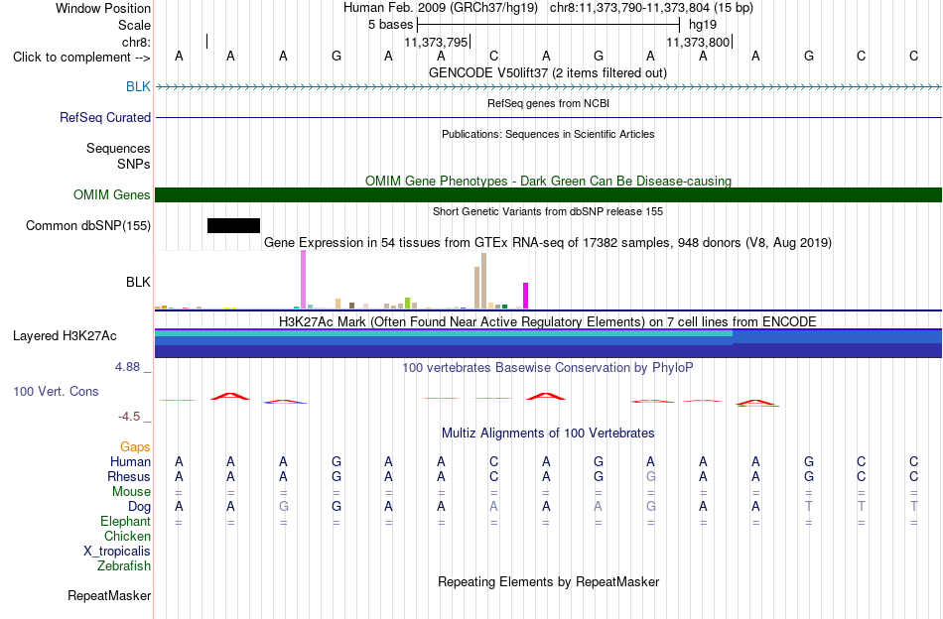Select the Rhesus species label

click(x=129, y=476)
